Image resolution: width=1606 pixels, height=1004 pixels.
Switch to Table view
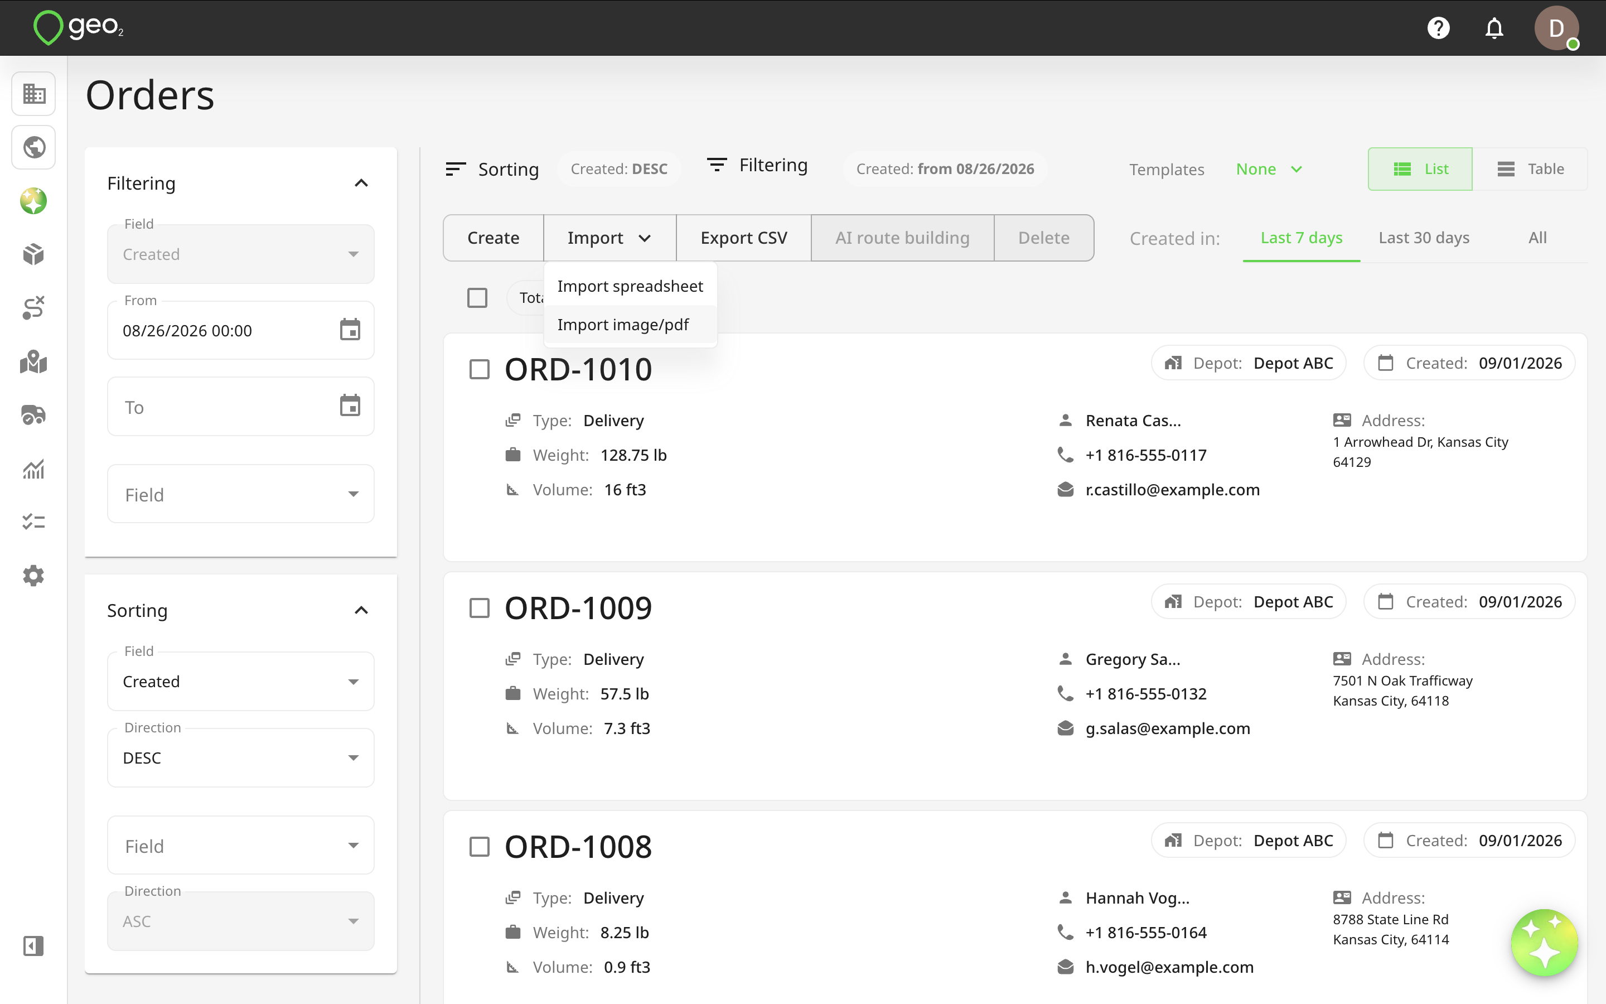(x=1530, y=168)
